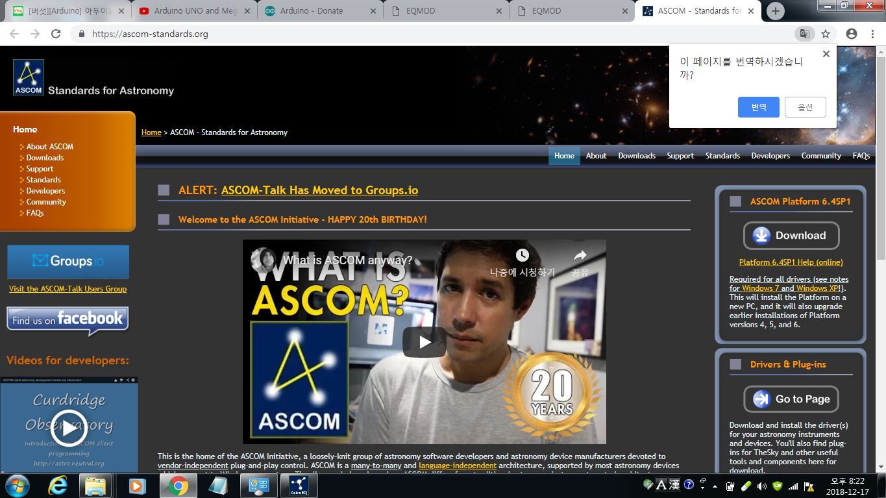Open the Google Translate icon in address bar

(x=804, y=34)
